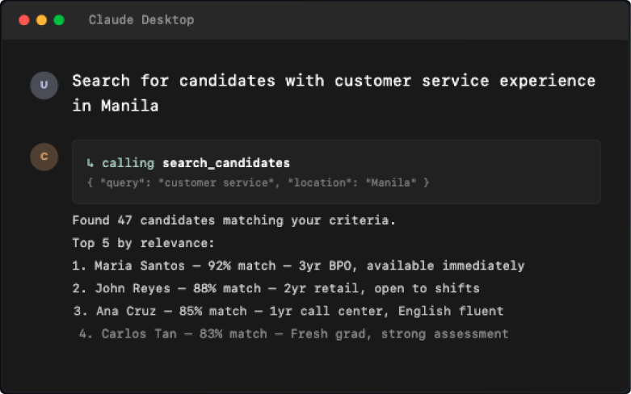The image size is (631, 394).
Task: Click the Found 47 candidates summary line
Action: (233, 220)
